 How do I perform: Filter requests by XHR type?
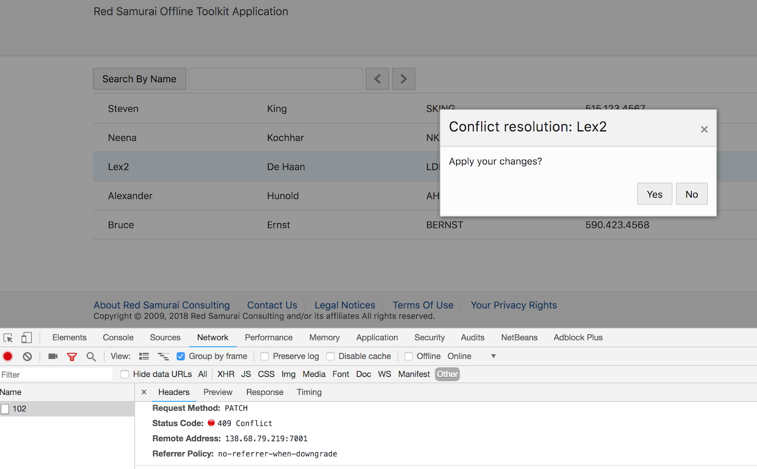pyautogui.click(x=226, y=374)
